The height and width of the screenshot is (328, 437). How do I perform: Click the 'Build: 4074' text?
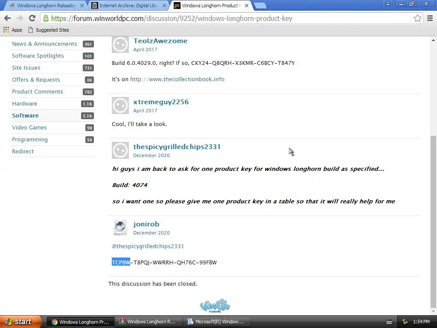[x=130, y=185]
